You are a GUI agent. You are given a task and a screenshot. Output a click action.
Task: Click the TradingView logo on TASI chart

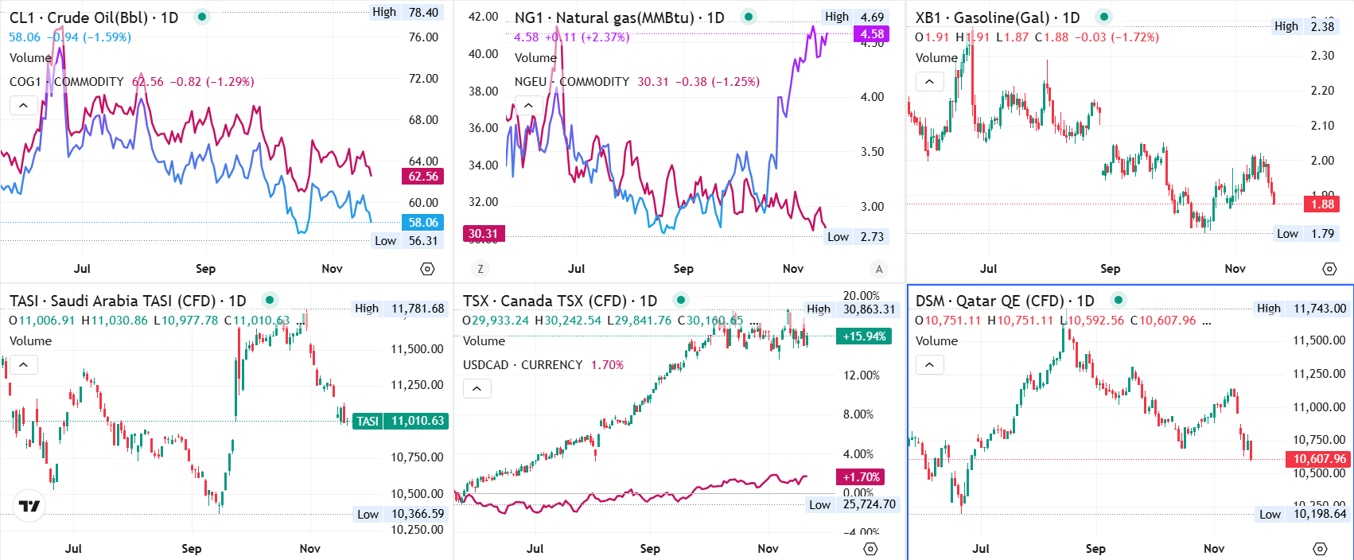pyautogui.click(x=29, y=506)
